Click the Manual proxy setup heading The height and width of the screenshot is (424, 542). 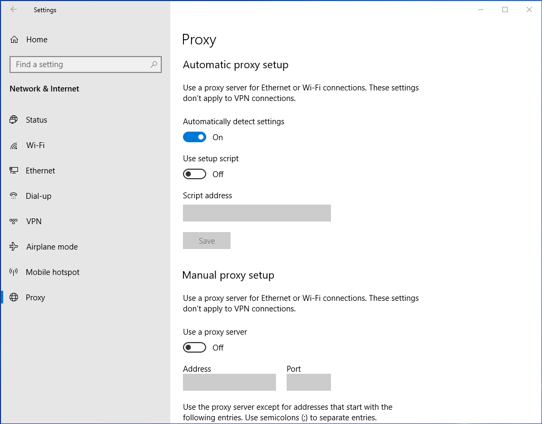[228, 275]
